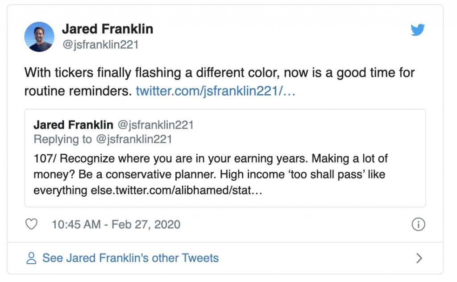This screenshot has height=282, width=457.
Task: Click Jared Franklin name in quoted tweet
Action: 73,124
